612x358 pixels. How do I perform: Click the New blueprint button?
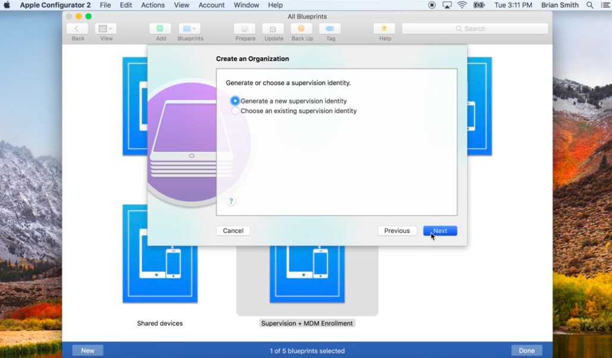click(x=88, y=351)
